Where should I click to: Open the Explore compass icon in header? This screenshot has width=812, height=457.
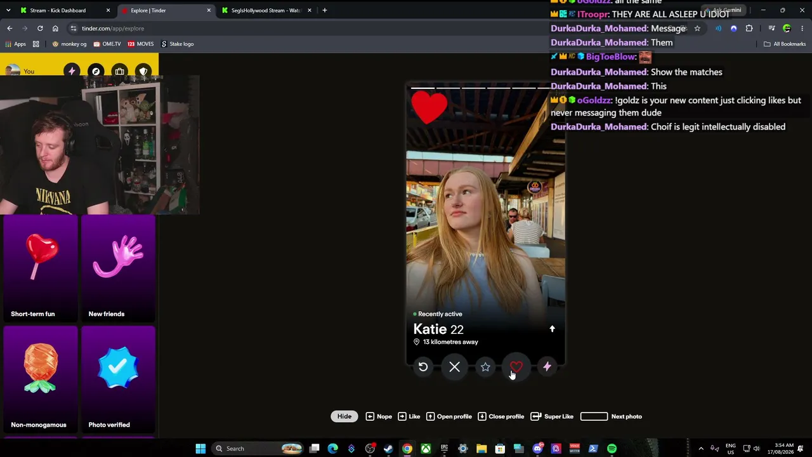coord(96,71)
